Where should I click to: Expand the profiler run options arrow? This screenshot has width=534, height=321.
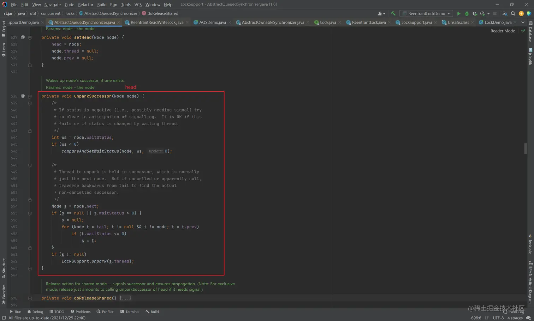[488, 13]
